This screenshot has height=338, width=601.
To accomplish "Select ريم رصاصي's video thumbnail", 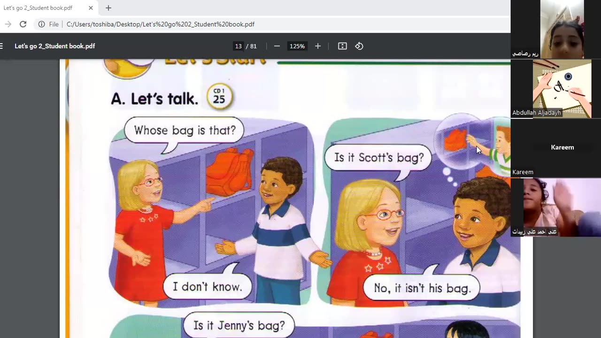I will 556,29.
